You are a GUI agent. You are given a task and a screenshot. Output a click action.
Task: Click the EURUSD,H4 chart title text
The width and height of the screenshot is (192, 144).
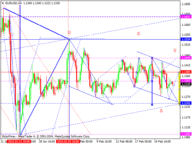click(x=11, y=4)
